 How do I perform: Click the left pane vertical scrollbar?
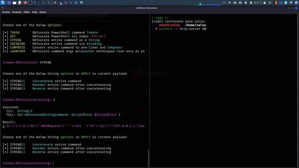[149, 158]
